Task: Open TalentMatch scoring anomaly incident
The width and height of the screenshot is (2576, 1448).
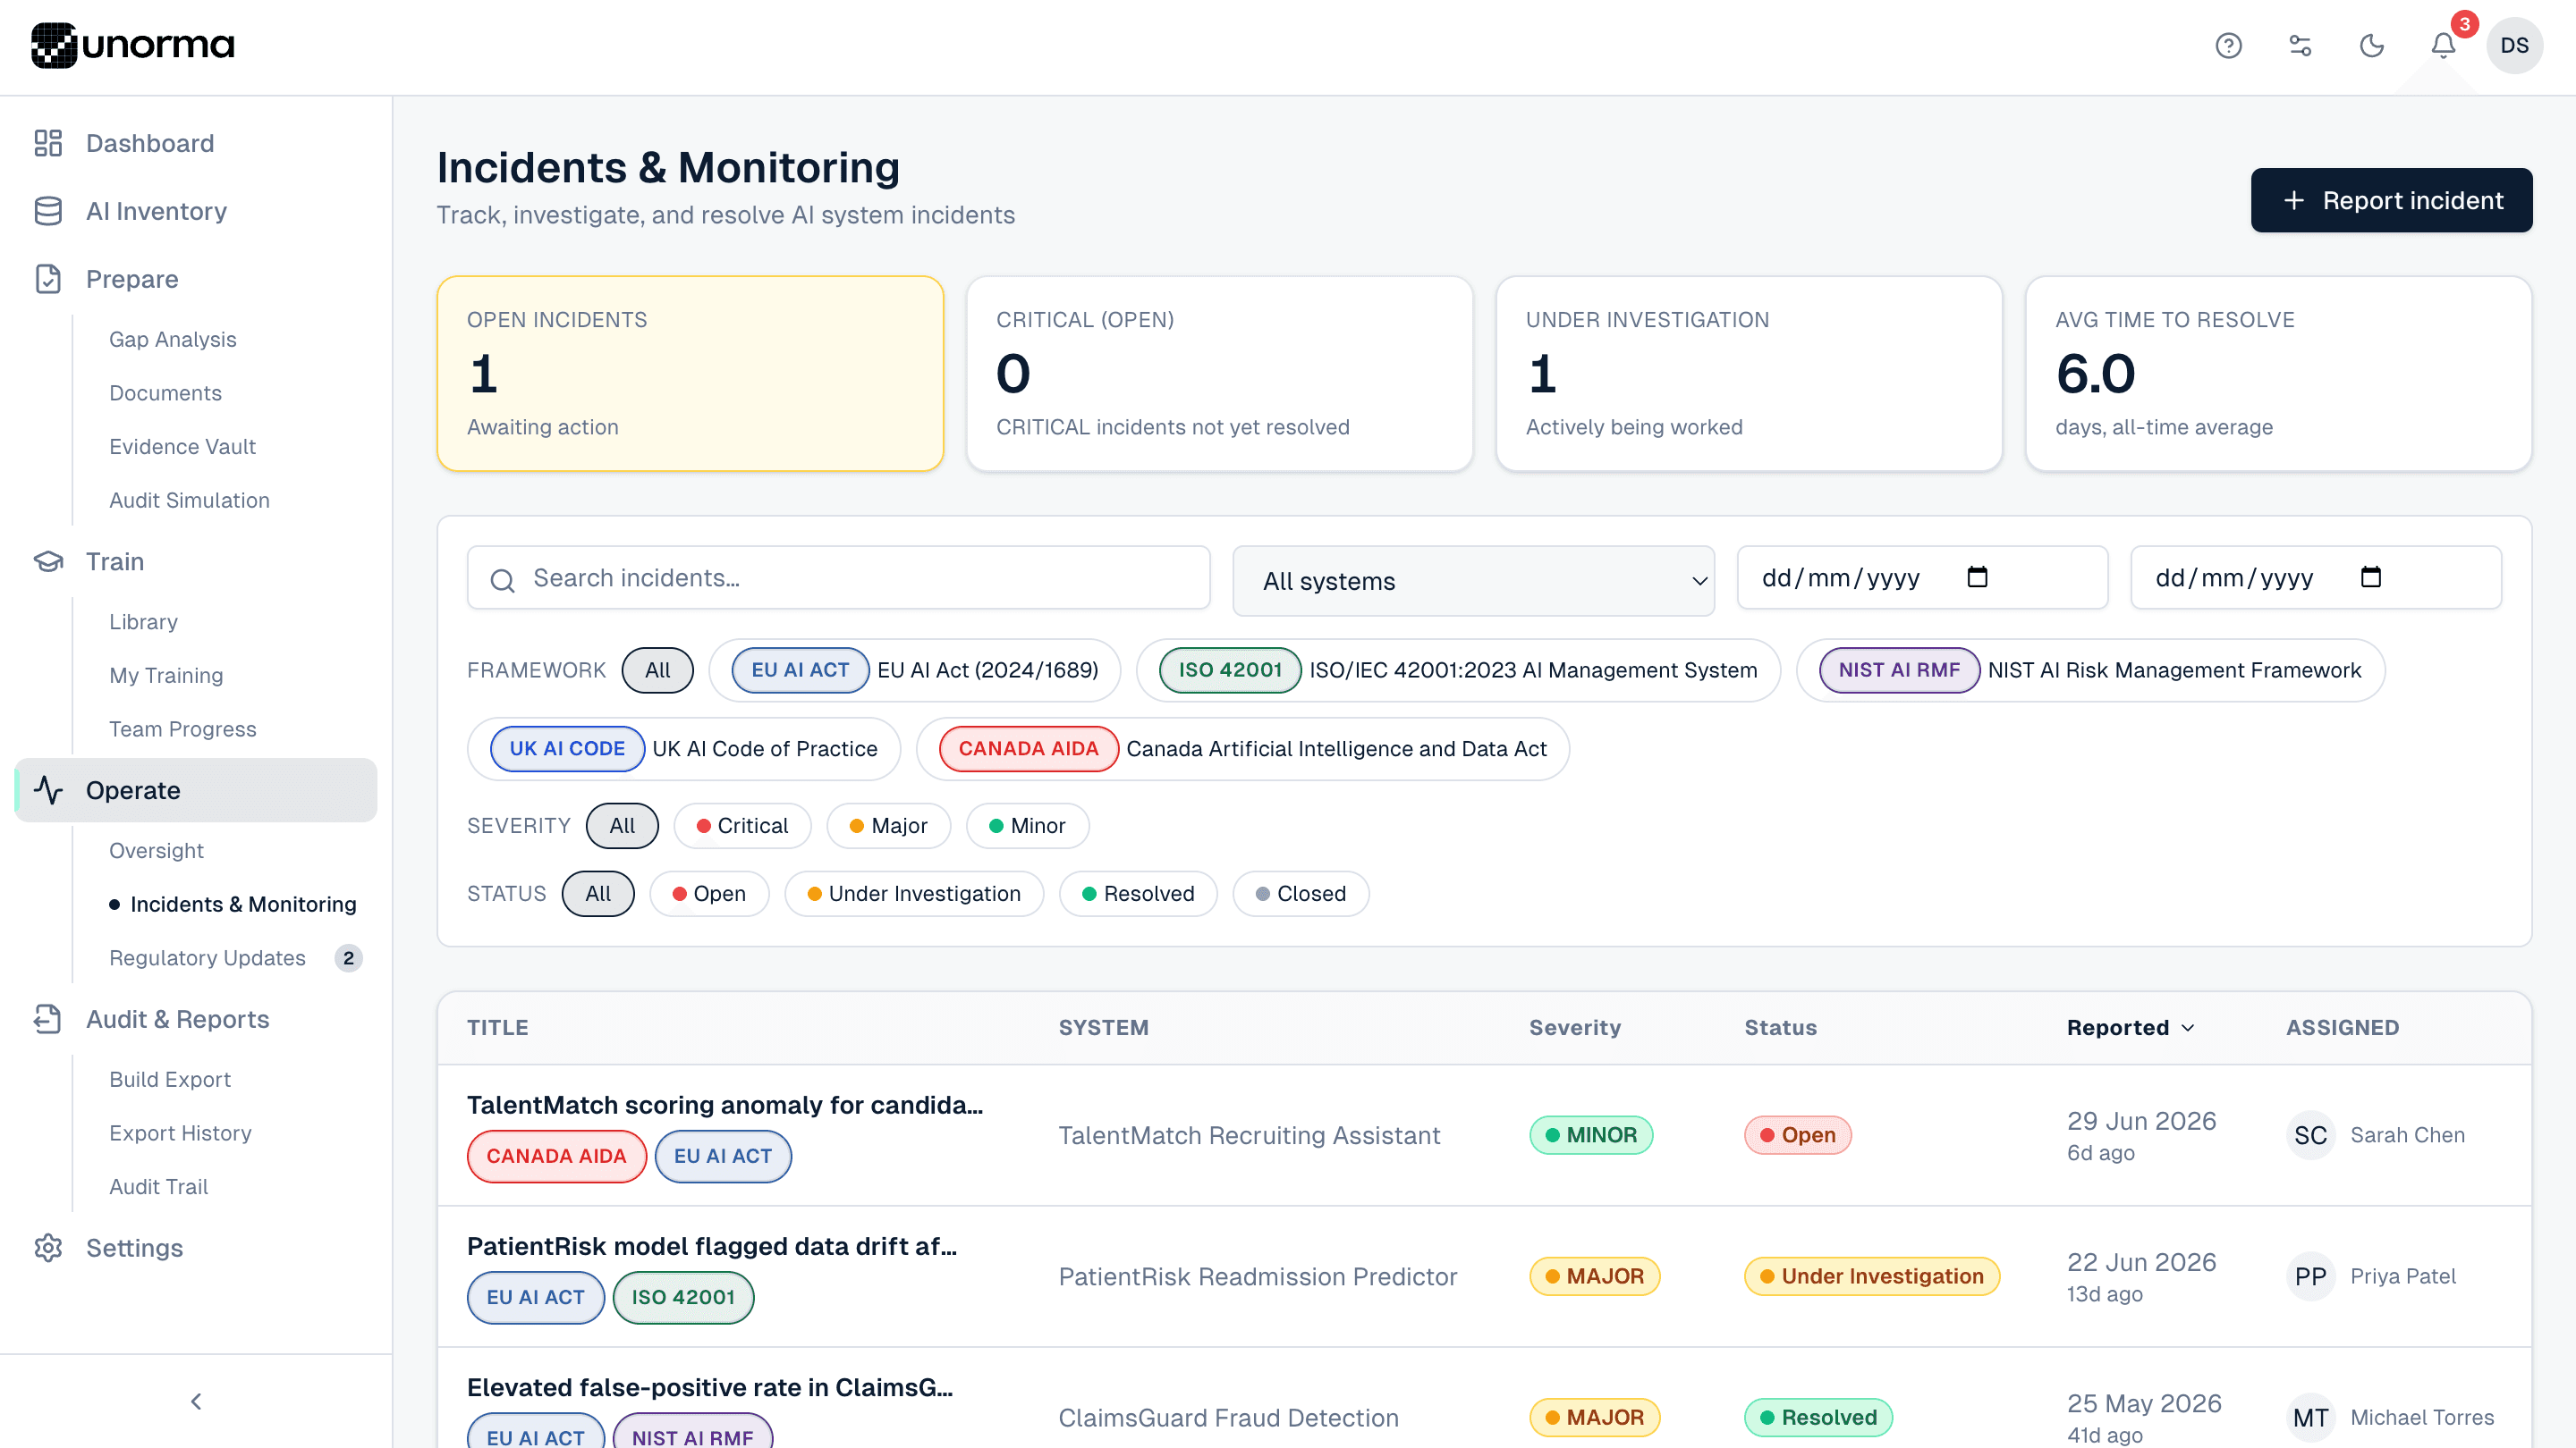Action: (725, 1106)
